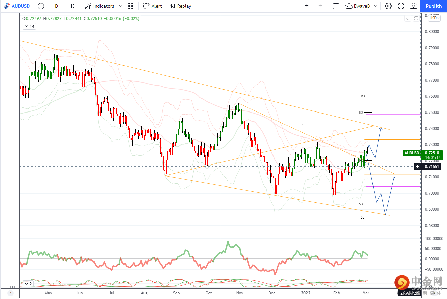The image size is (447, 299).
Task: Undo the last chart action
Action: (307, 6)
